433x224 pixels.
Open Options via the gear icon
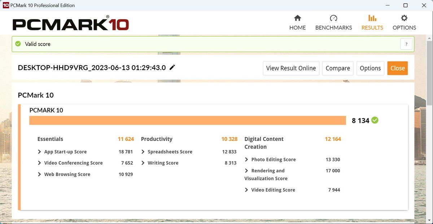coord(404,18)
